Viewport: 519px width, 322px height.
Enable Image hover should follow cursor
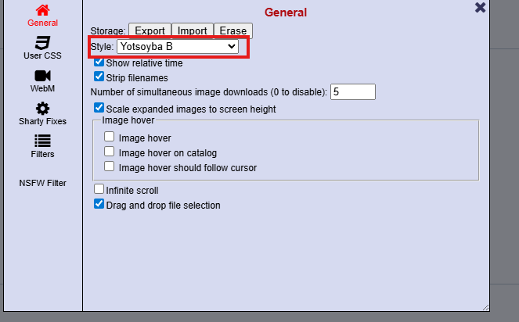(x=110, y=167)
